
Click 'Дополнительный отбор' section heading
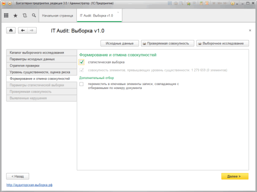96,78
